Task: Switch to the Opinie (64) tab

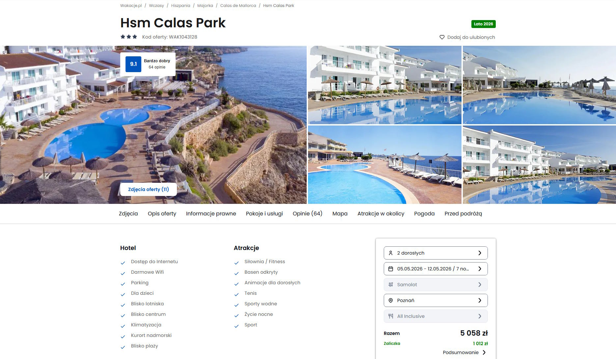Action: (x=307, y=213)
